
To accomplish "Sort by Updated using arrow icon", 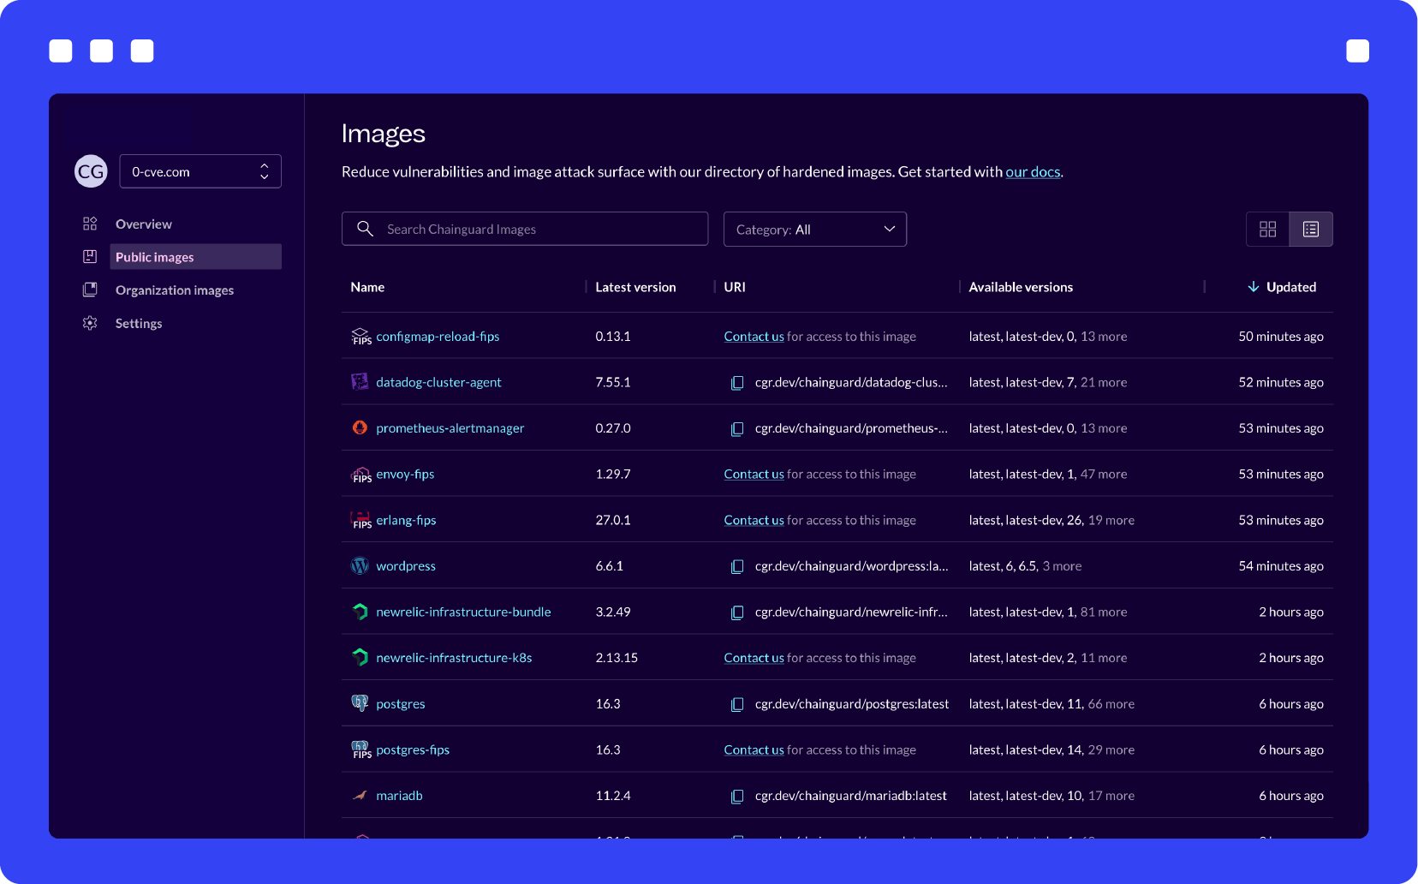I will point(1253,287).
